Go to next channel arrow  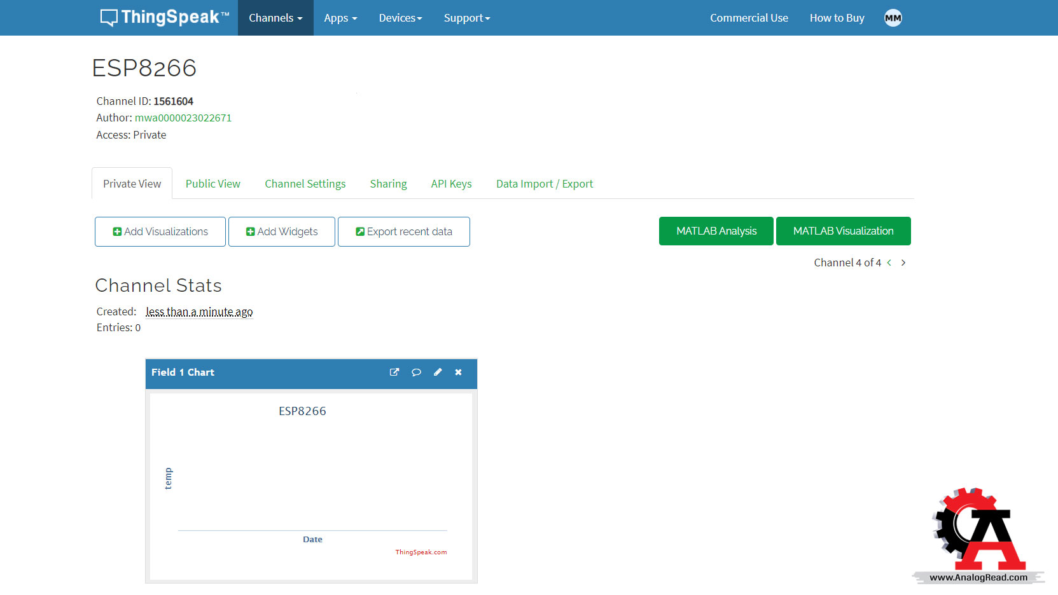[x=903, y=263]
